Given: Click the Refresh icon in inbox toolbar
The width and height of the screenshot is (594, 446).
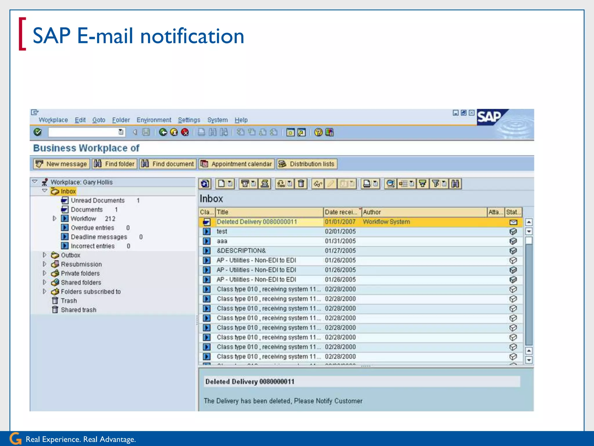Looking at the screenshot, I should click(205, 184).
